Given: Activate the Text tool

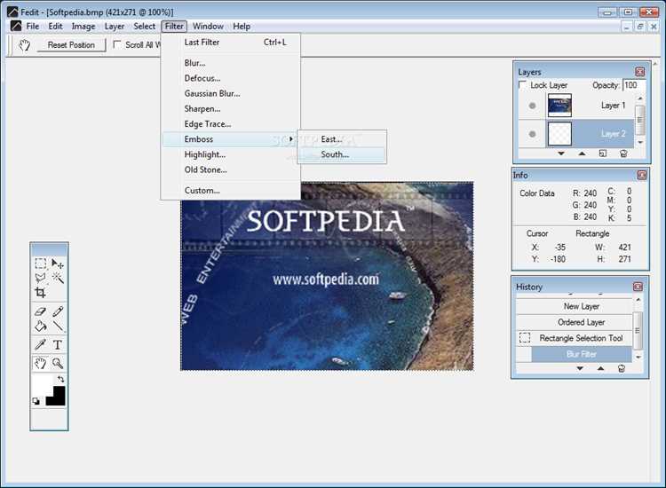Looking at the screenshot, I should pos(58,344).
